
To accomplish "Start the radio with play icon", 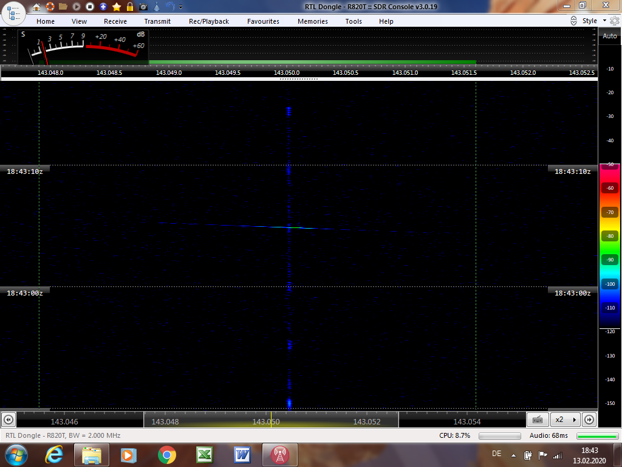I will [x=77, y=7].
